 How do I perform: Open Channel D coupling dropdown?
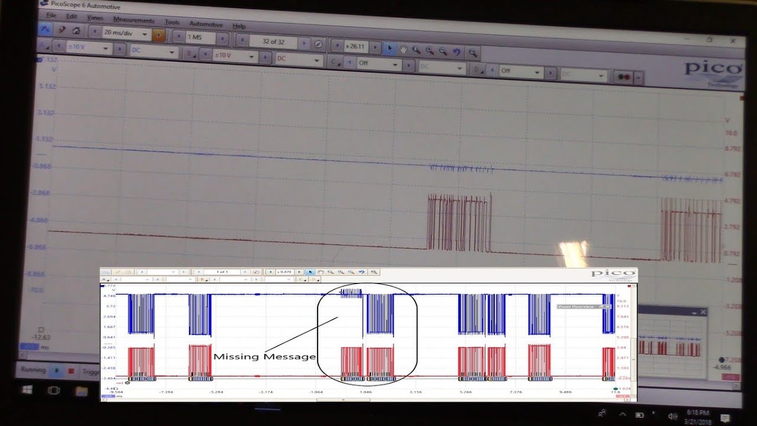(x=584, y=75)
